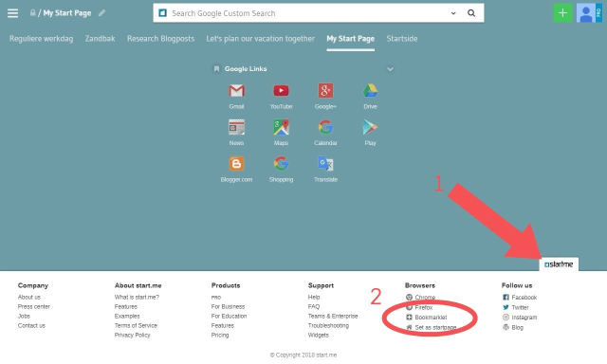
Task: Open the Troubleshooting link
Action: (328, 326)
